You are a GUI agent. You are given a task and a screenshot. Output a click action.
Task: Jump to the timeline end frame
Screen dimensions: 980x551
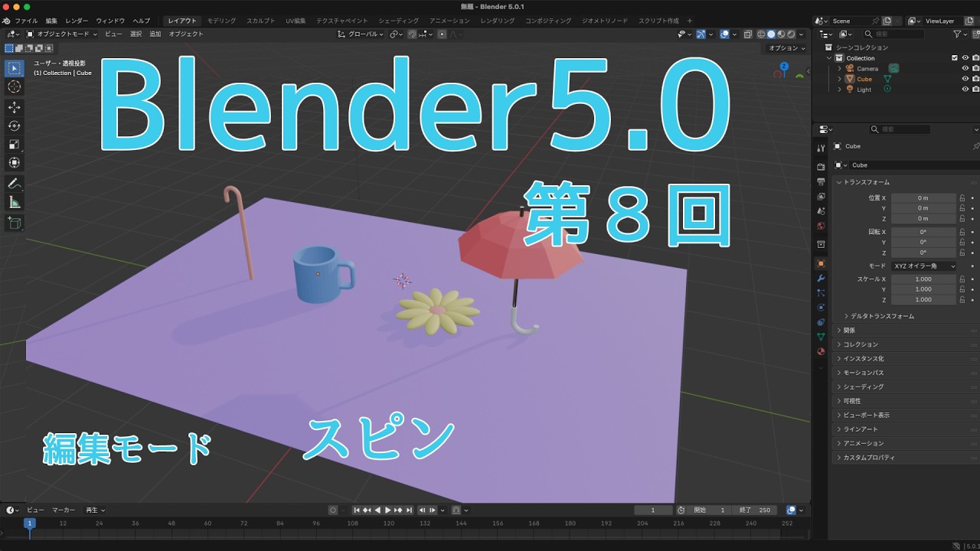pyautogui.click(x=410, y=510)
